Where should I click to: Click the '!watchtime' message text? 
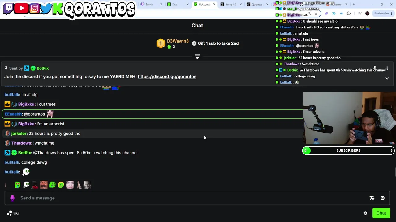(44, 143)
